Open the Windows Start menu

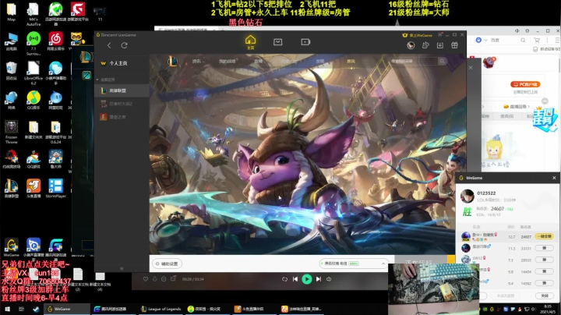point(7,309)
